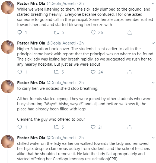Like the tweet with 21 likes

coord(93,127)
